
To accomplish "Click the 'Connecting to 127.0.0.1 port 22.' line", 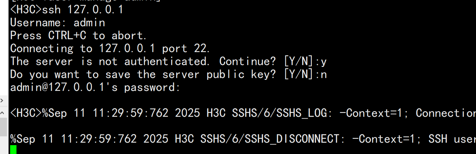I will [x=110, y=48].
